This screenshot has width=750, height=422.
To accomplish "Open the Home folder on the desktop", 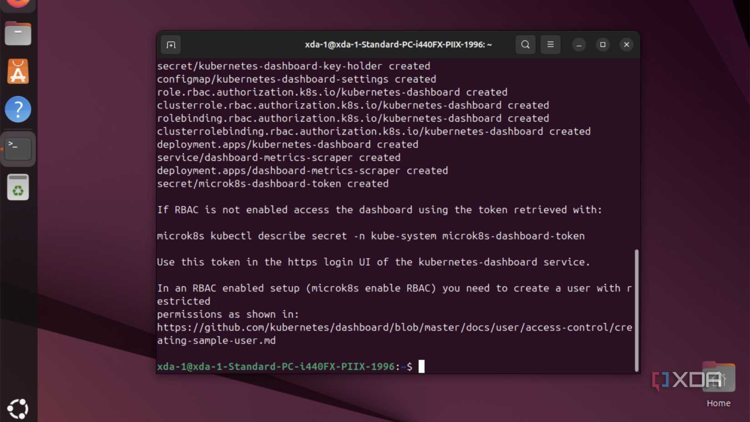I will pyautogui.click(x=719, y=378).
